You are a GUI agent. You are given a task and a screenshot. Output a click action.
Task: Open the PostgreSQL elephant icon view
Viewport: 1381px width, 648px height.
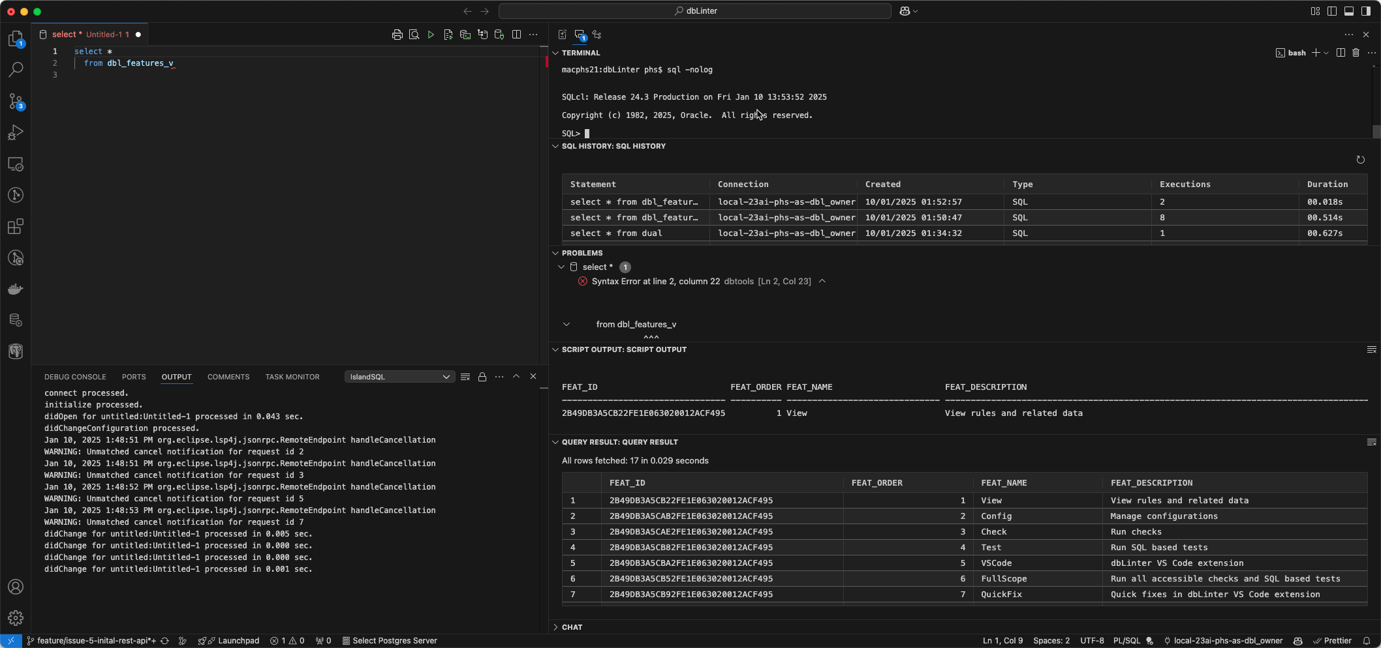[x=16, y=351]
